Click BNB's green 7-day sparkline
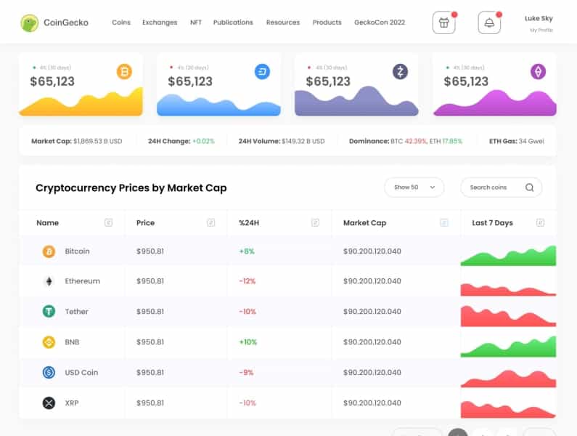 tap(508, 347)
